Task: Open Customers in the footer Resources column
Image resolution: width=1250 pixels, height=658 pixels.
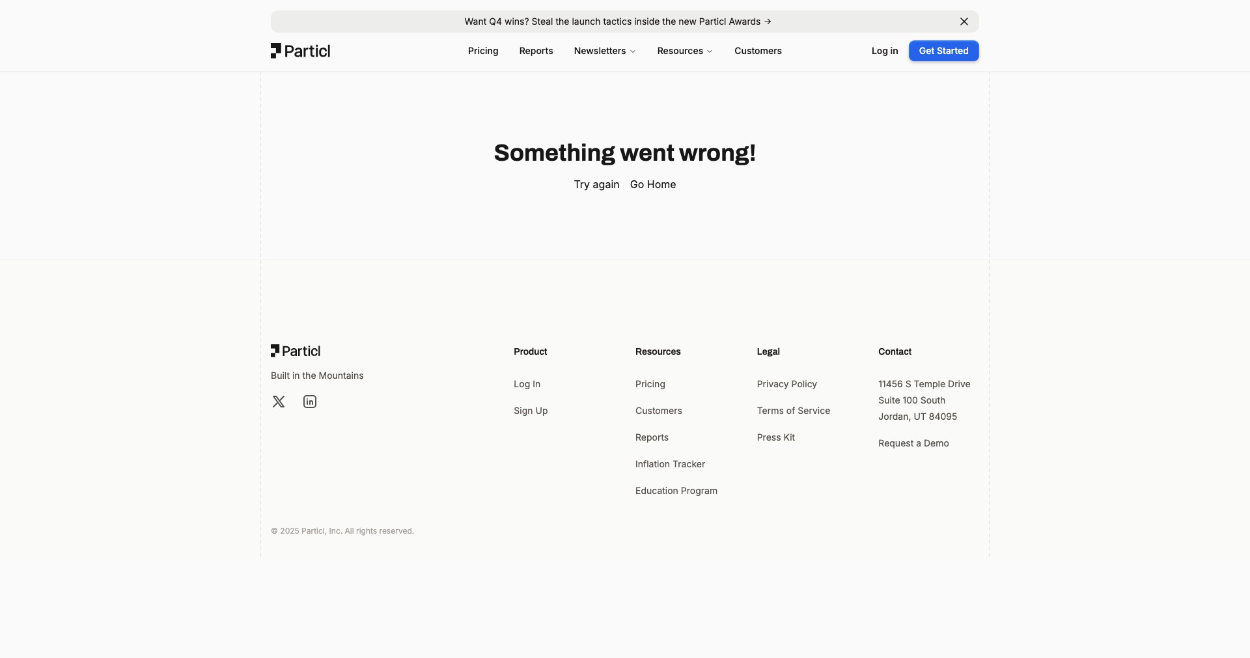Action: (659, 411)
